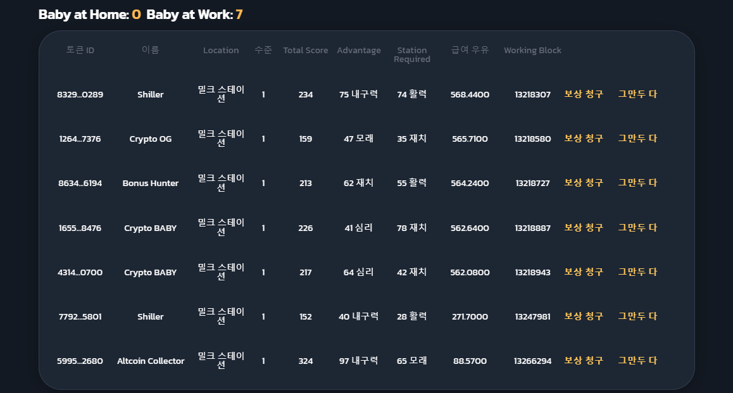Click working block 13218307
This screenshot has height=393, width=733.
tap(532, 94)
